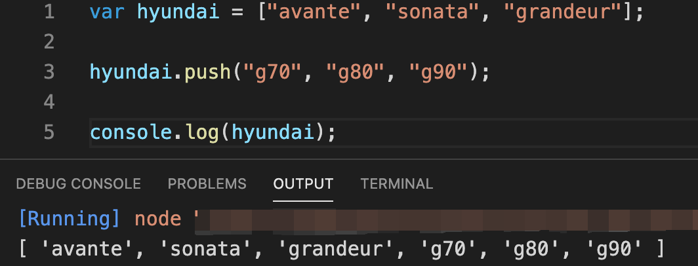This screenshot has width=698, height=266.
Task: Click the "grandeur" string on line 1
Action: (x=561, y=12)
